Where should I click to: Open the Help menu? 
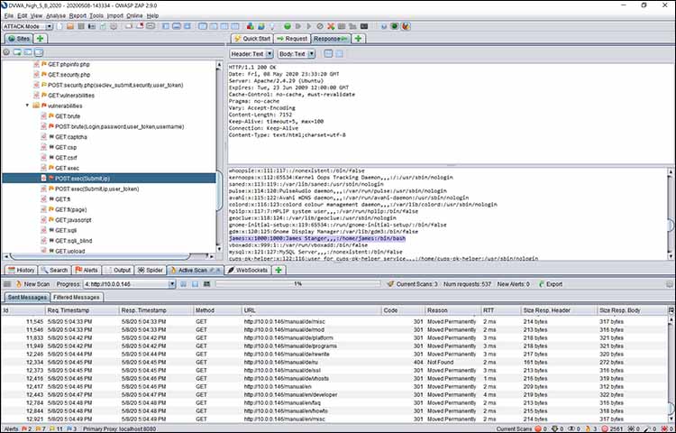[152, 15]
